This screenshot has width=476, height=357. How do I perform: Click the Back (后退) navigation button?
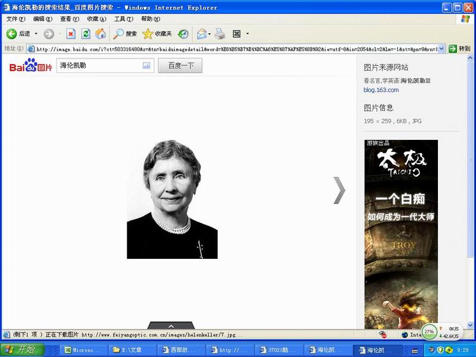18,34
